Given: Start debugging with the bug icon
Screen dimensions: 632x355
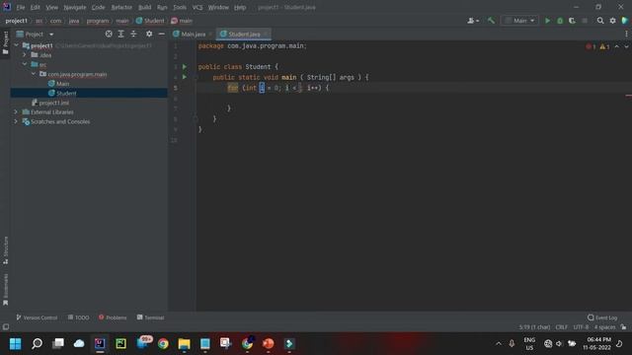Looking at the screenshot, I should pos(560,21).
